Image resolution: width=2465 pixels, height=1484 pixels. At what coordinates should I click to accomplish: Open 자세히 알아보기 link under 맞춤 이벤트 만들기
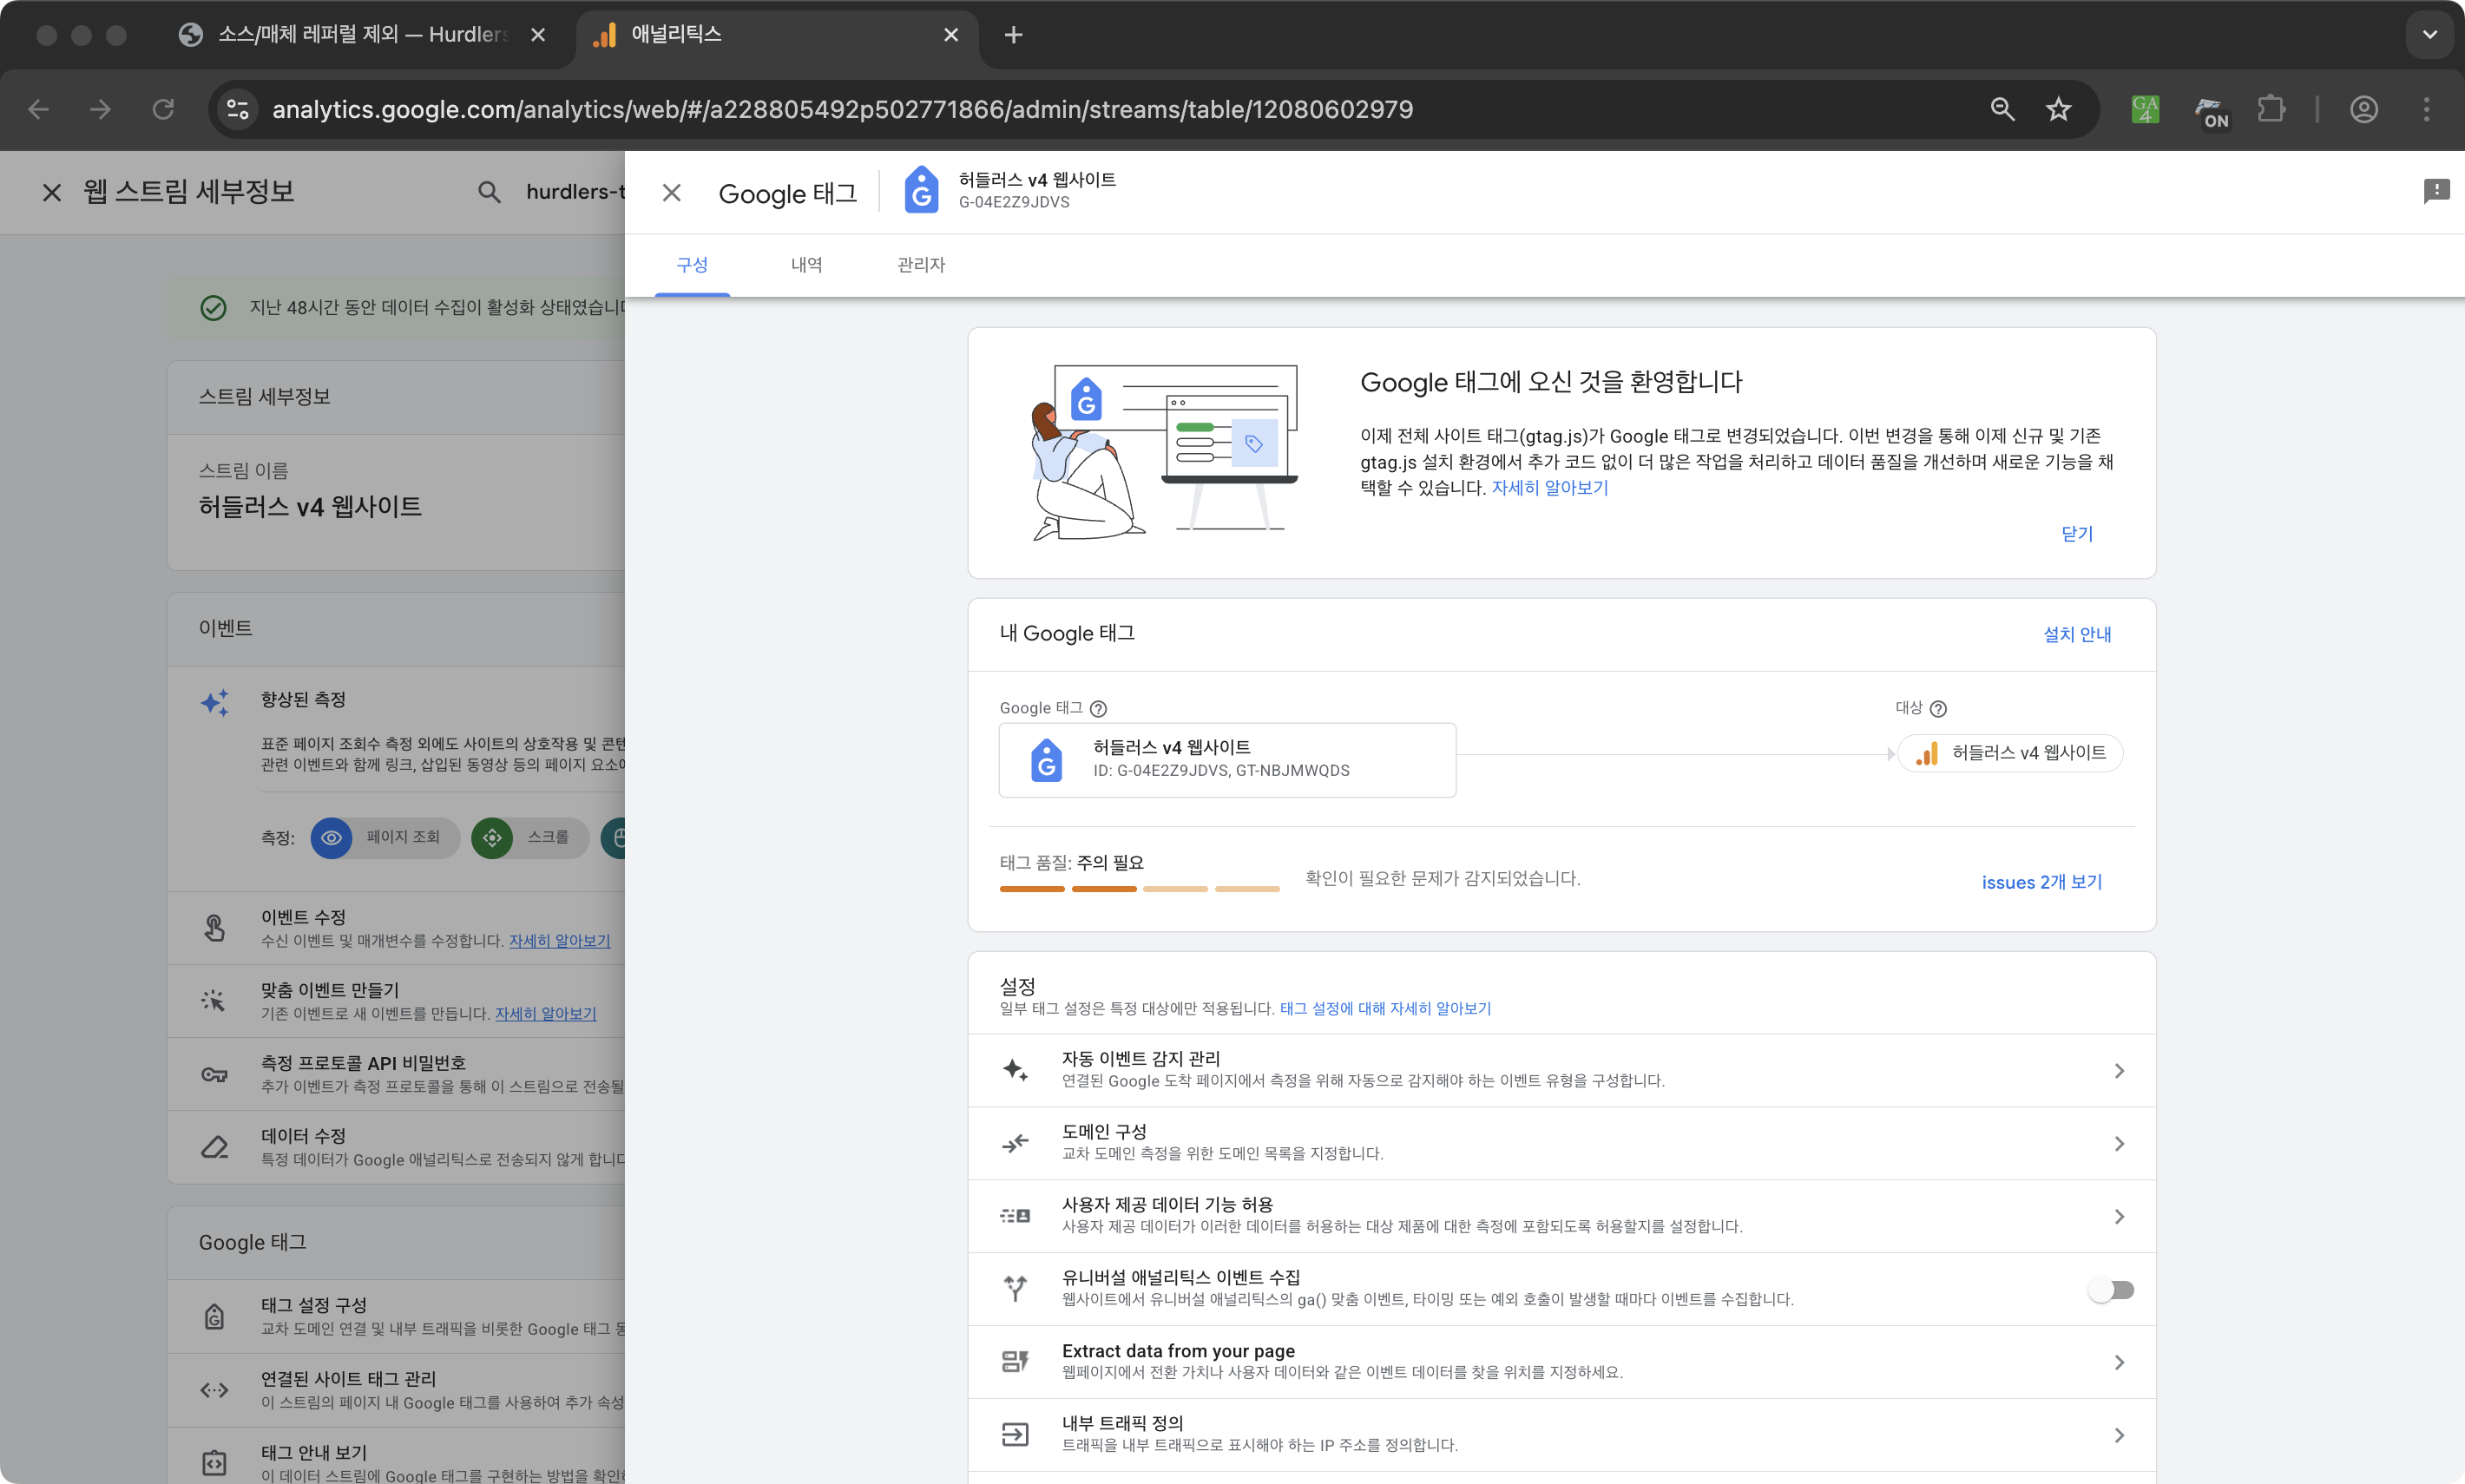(545, 1014)
